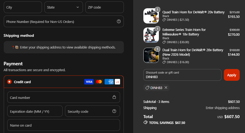
Task: Click the Visa card logo
Action: (x=89, y=82)
